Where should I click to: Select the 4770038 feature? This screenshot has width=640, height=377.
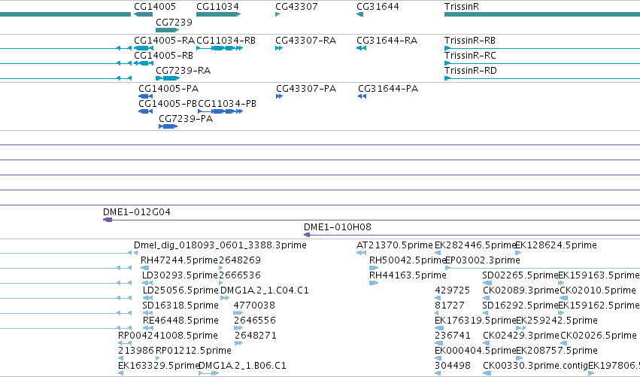(x=238, y=313)
